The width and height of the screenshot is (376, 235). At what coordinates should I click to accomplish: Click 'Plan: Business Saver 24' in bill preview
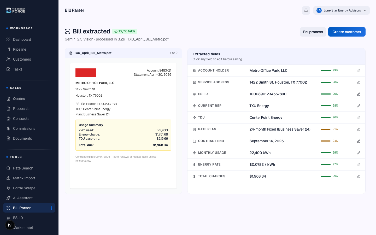[92, 114]
